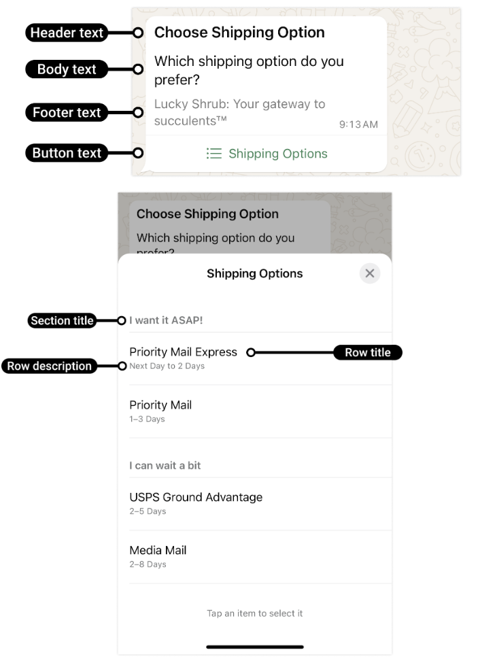This screenshot has width=480, height=665.
Task: Close the Shipping Options sheet
Action: pos(370,273)
